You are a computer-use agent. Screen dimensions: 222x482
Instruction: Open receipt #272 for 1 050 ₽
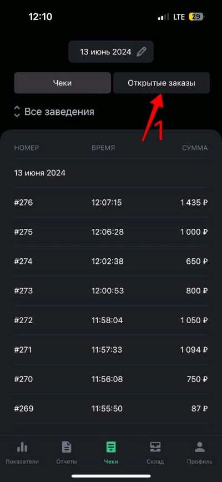point(111,320)
